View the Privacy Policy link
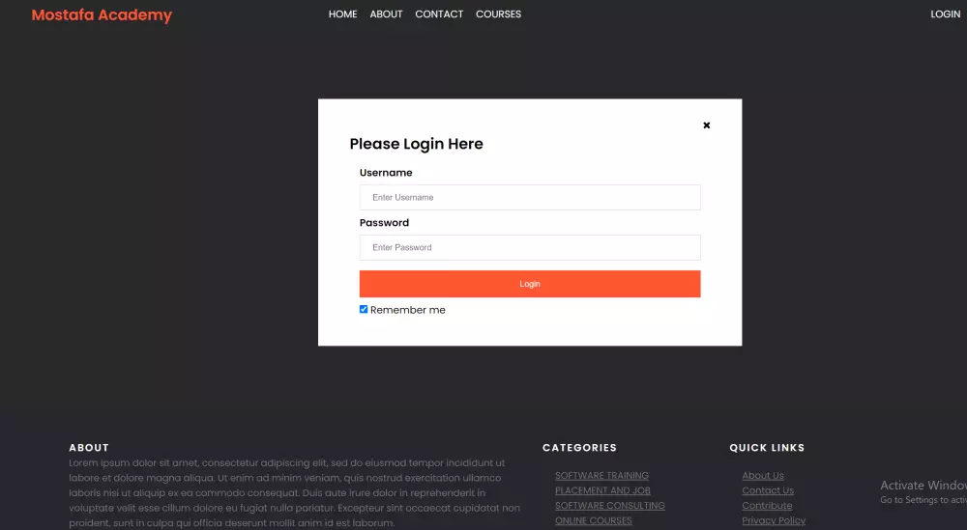967x530 pixels. 774,521
